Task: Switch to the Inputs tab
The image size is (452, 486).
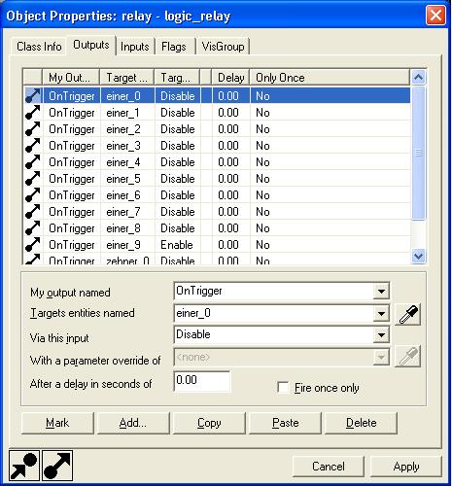Action: coord(135,47)
